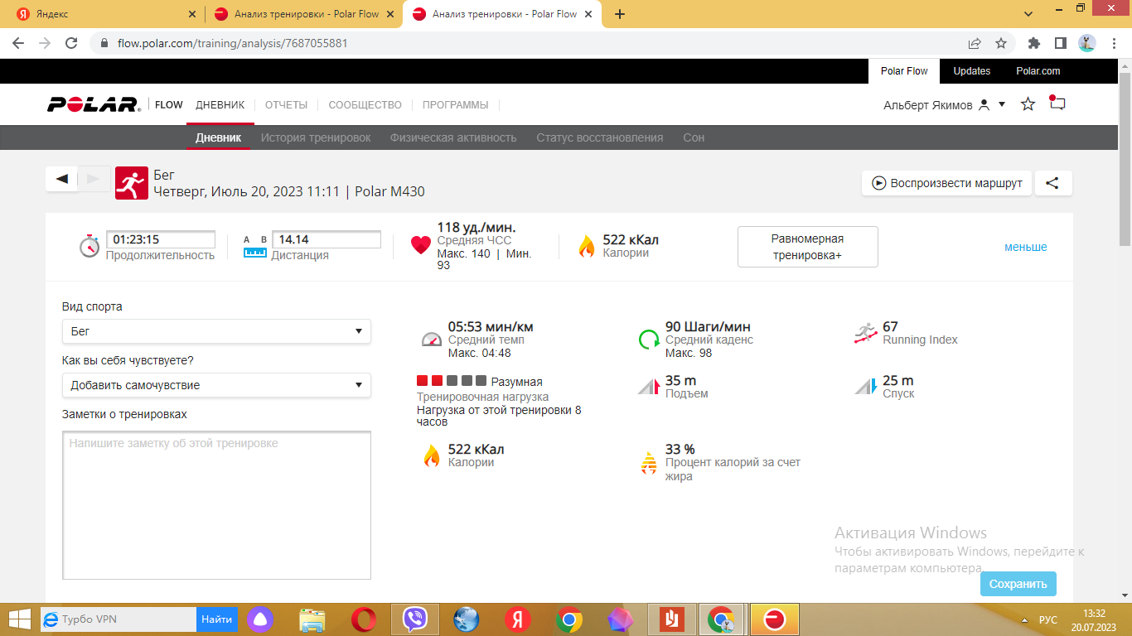This screenshot has height=636, width=1132.
Task: Open browser tab search chevron
Action: coord(1028,13)
